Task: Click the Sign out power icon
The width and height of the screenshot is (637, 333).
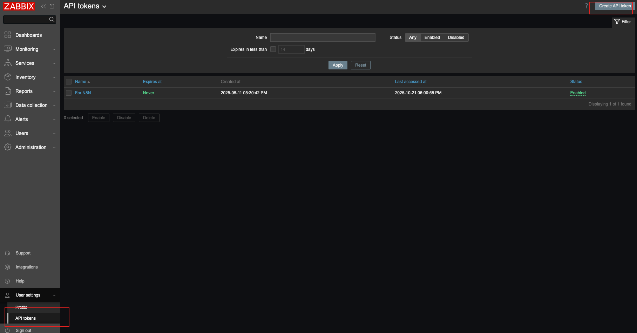Action: [7, 330]
